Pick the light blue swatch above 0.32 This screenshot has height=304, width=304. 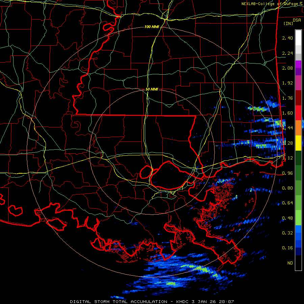pos(298,229)
